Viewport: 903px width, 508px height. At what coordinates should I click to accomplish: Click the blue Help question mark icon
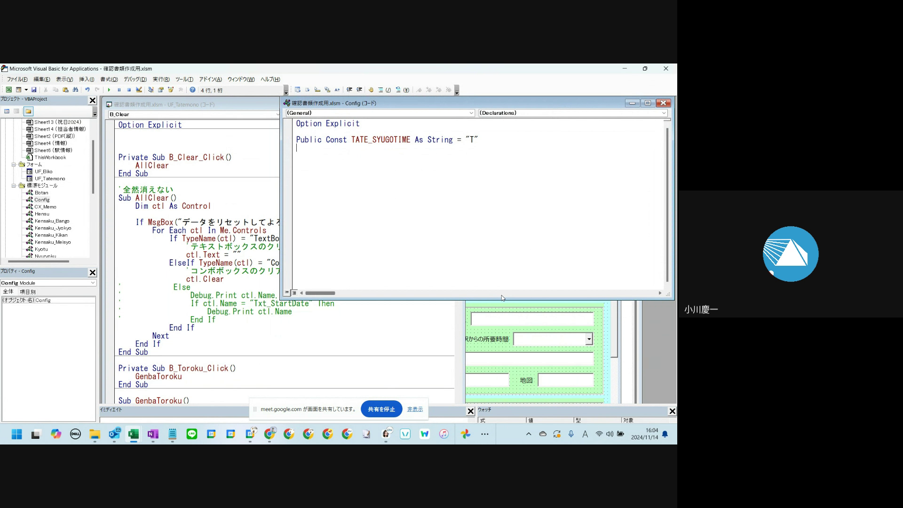192,90
